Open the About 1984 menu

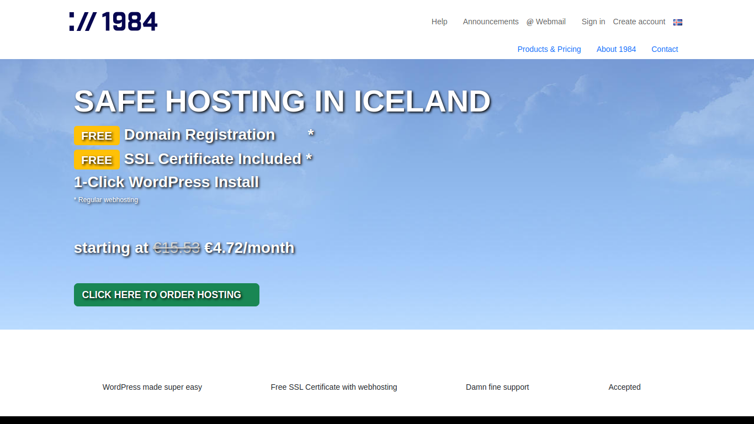616,49
